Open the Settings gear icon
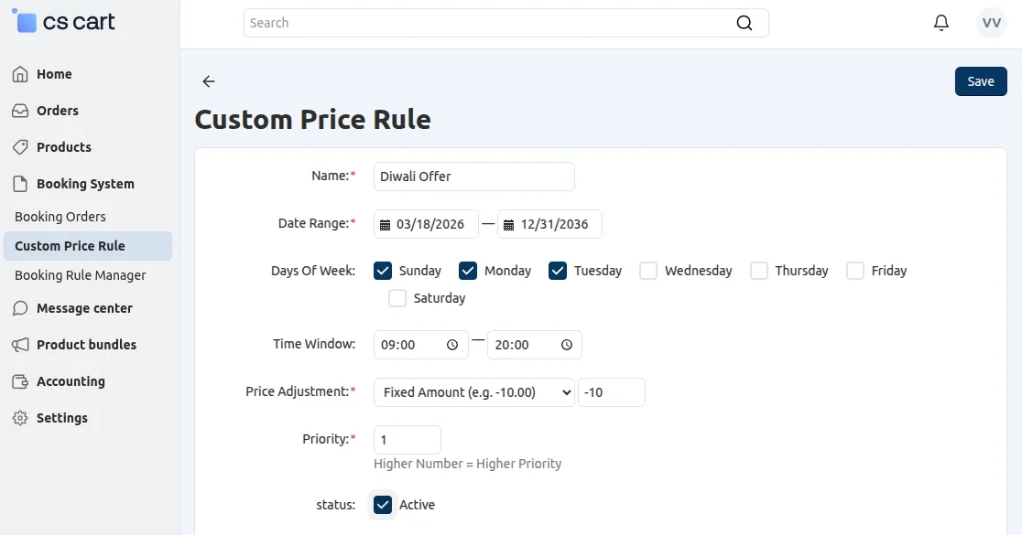1022x535 pixels. 18,418
